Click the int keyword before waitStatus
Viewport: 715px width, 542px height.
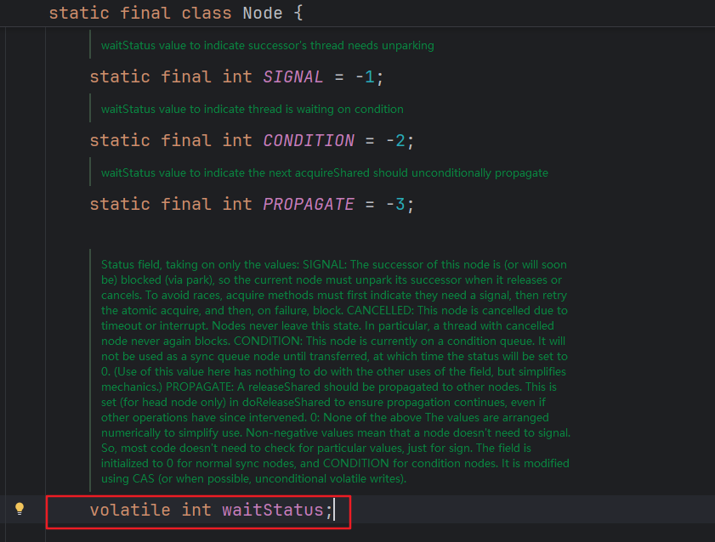196,510
